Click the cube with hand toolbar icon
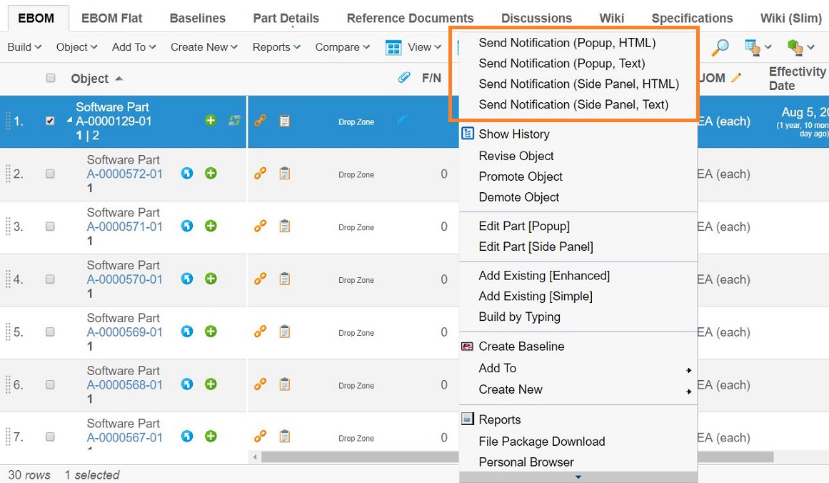The width and height of the screenshot is (829, 483). point(795,47)
